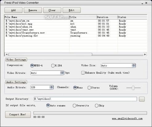Image resolution: width=152 pixels, height=127 pixels.
Task: Minimize the Freez iPod Video Converter window
Action: click(142, 3)
